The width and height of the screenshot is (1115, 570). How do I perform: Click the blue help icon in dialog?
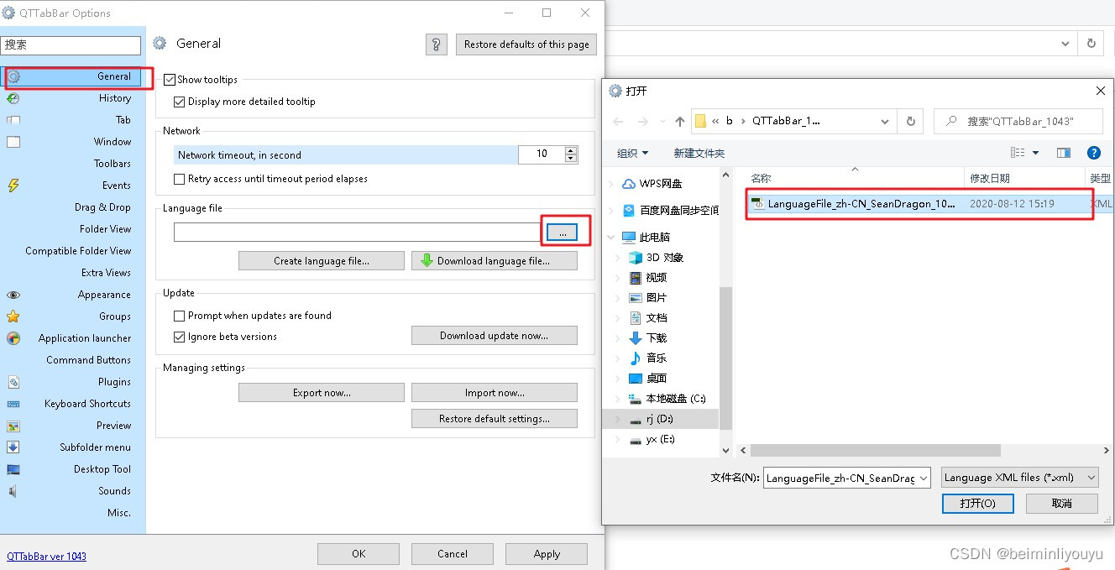[x=1093, y=153]
